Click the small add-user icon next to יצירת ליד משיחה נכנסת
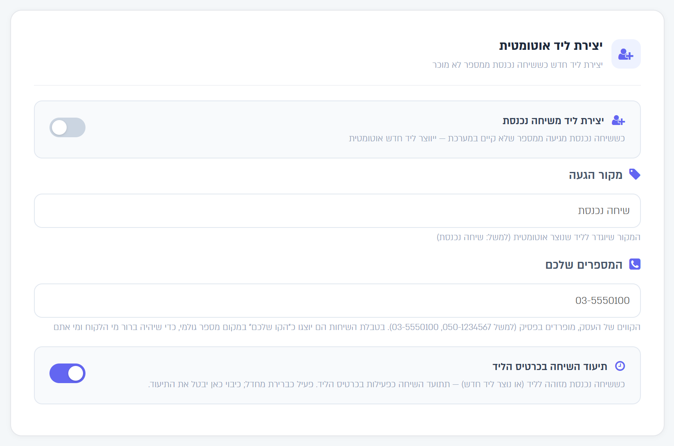The image size is (674, 446). click(x=618, y=120)
